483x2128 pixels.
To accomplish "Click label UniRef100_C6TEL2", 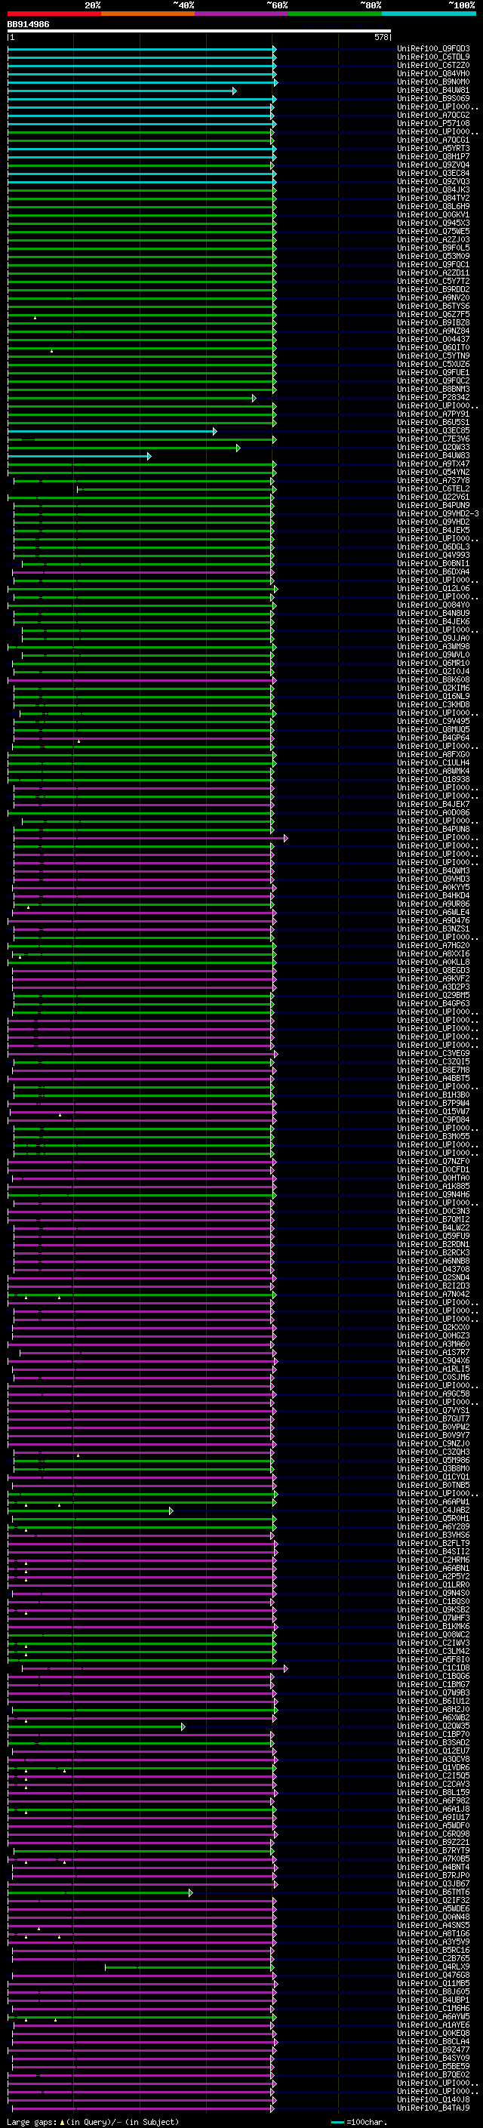I will tap(433, 489).
